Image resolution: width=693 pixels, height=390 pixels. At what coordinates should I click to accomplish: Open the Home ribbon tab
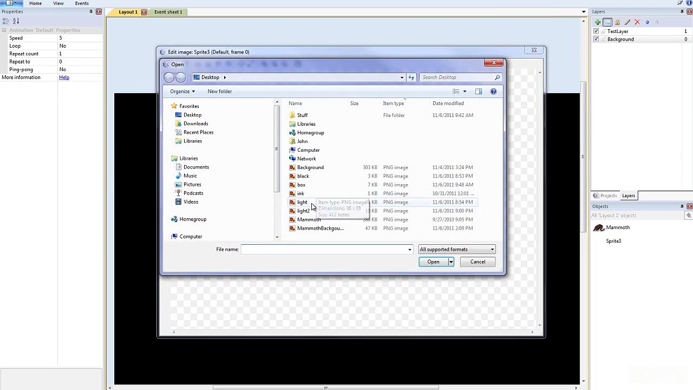pyautogui.click(x=35, y=3)
